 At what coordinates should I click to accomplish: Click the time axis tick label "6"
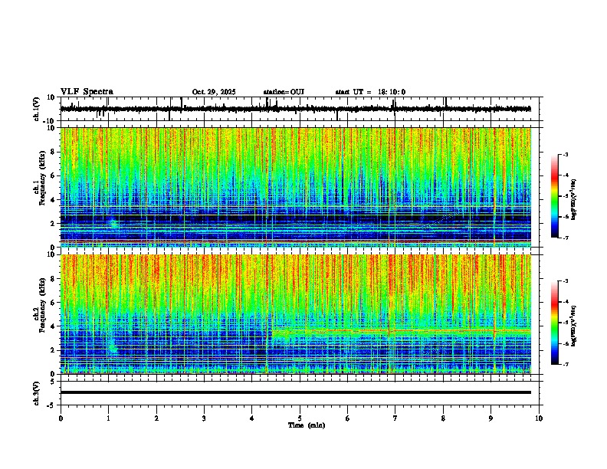click(x=348, y=418)
